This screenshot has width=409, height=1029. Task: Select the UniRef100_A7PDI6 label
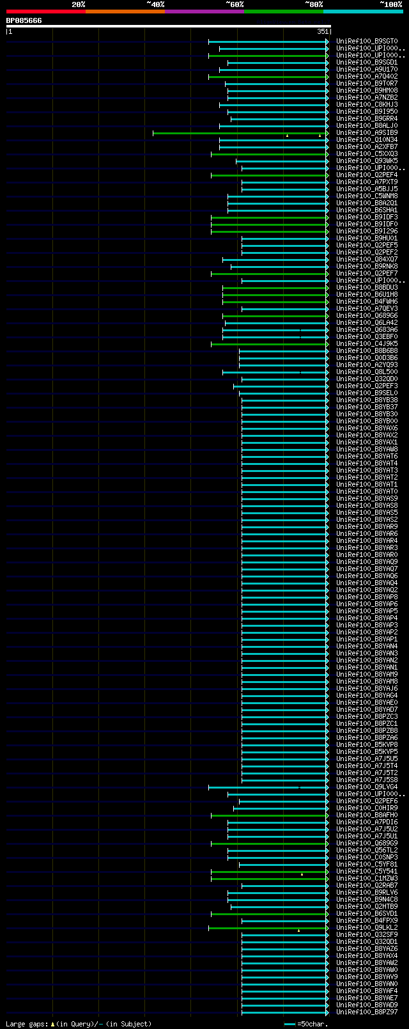(x=367, y=822)
